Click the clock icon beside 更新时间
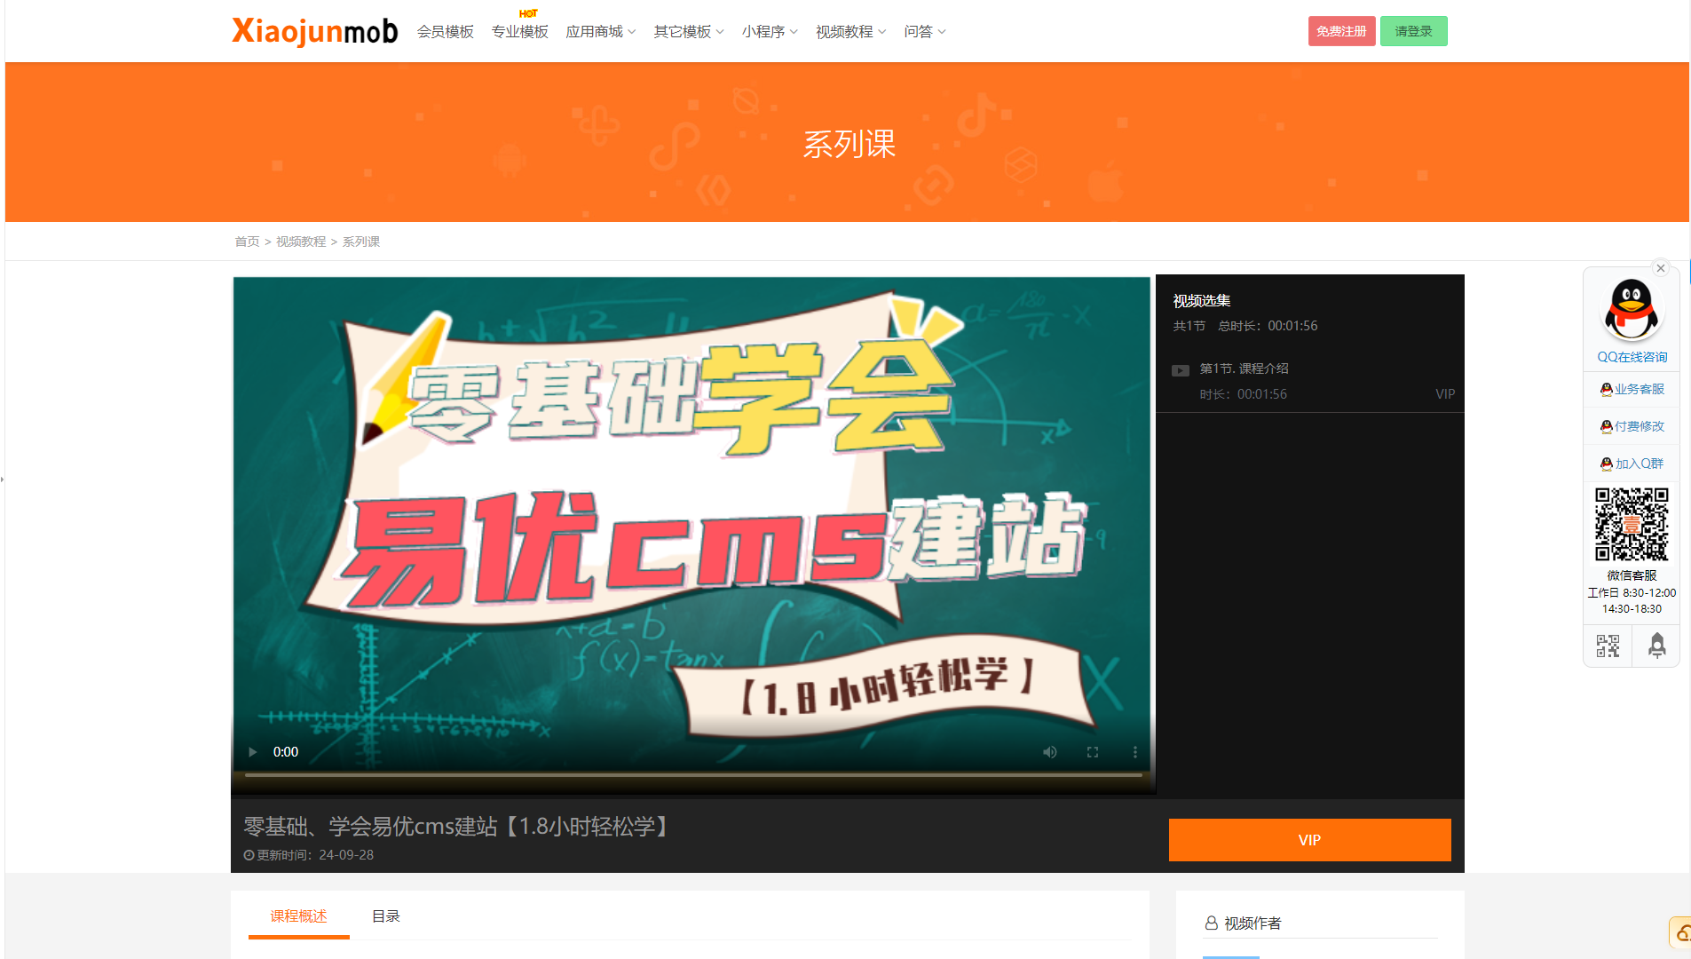 click(249, 855)
